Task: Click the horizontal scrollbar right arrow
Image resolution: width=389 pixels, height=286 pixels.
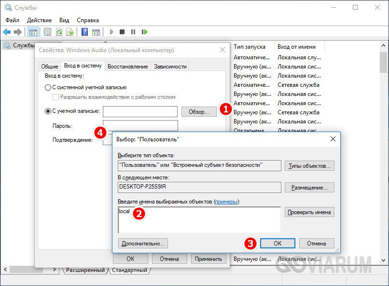Action: [x=55, y=270]
